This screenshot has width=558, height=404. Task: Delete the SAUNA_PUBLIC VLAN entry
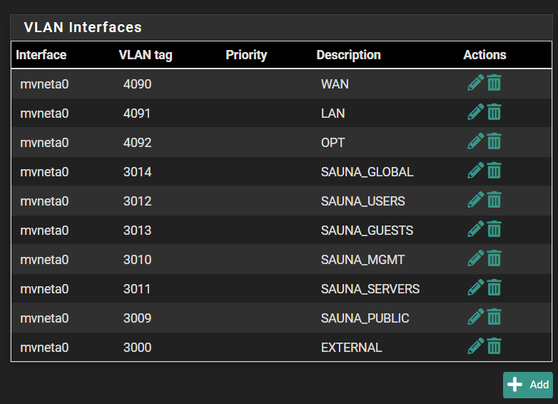494,316
